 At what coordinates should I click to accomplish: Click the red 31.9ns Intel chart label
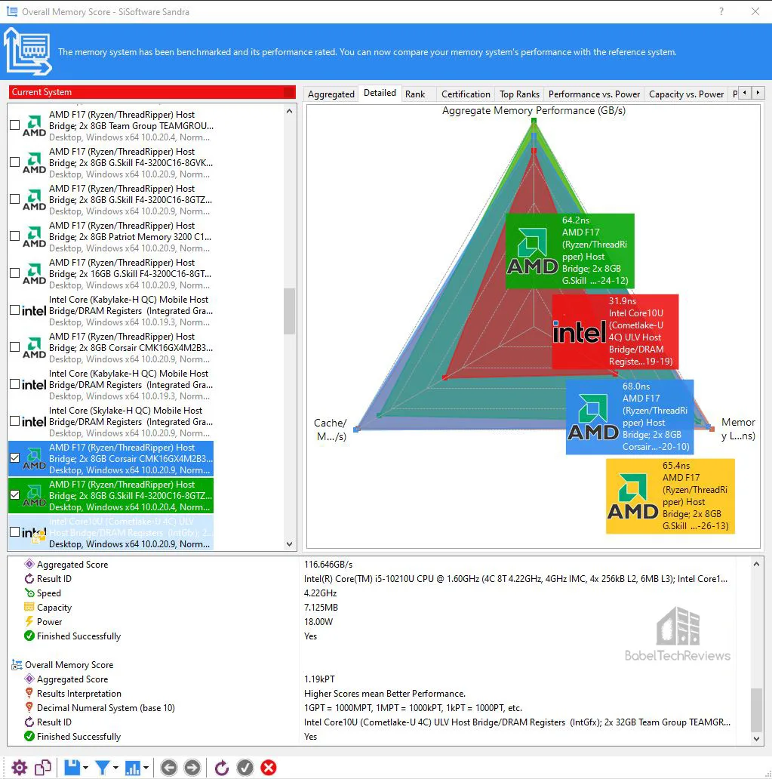coord(616,331)
